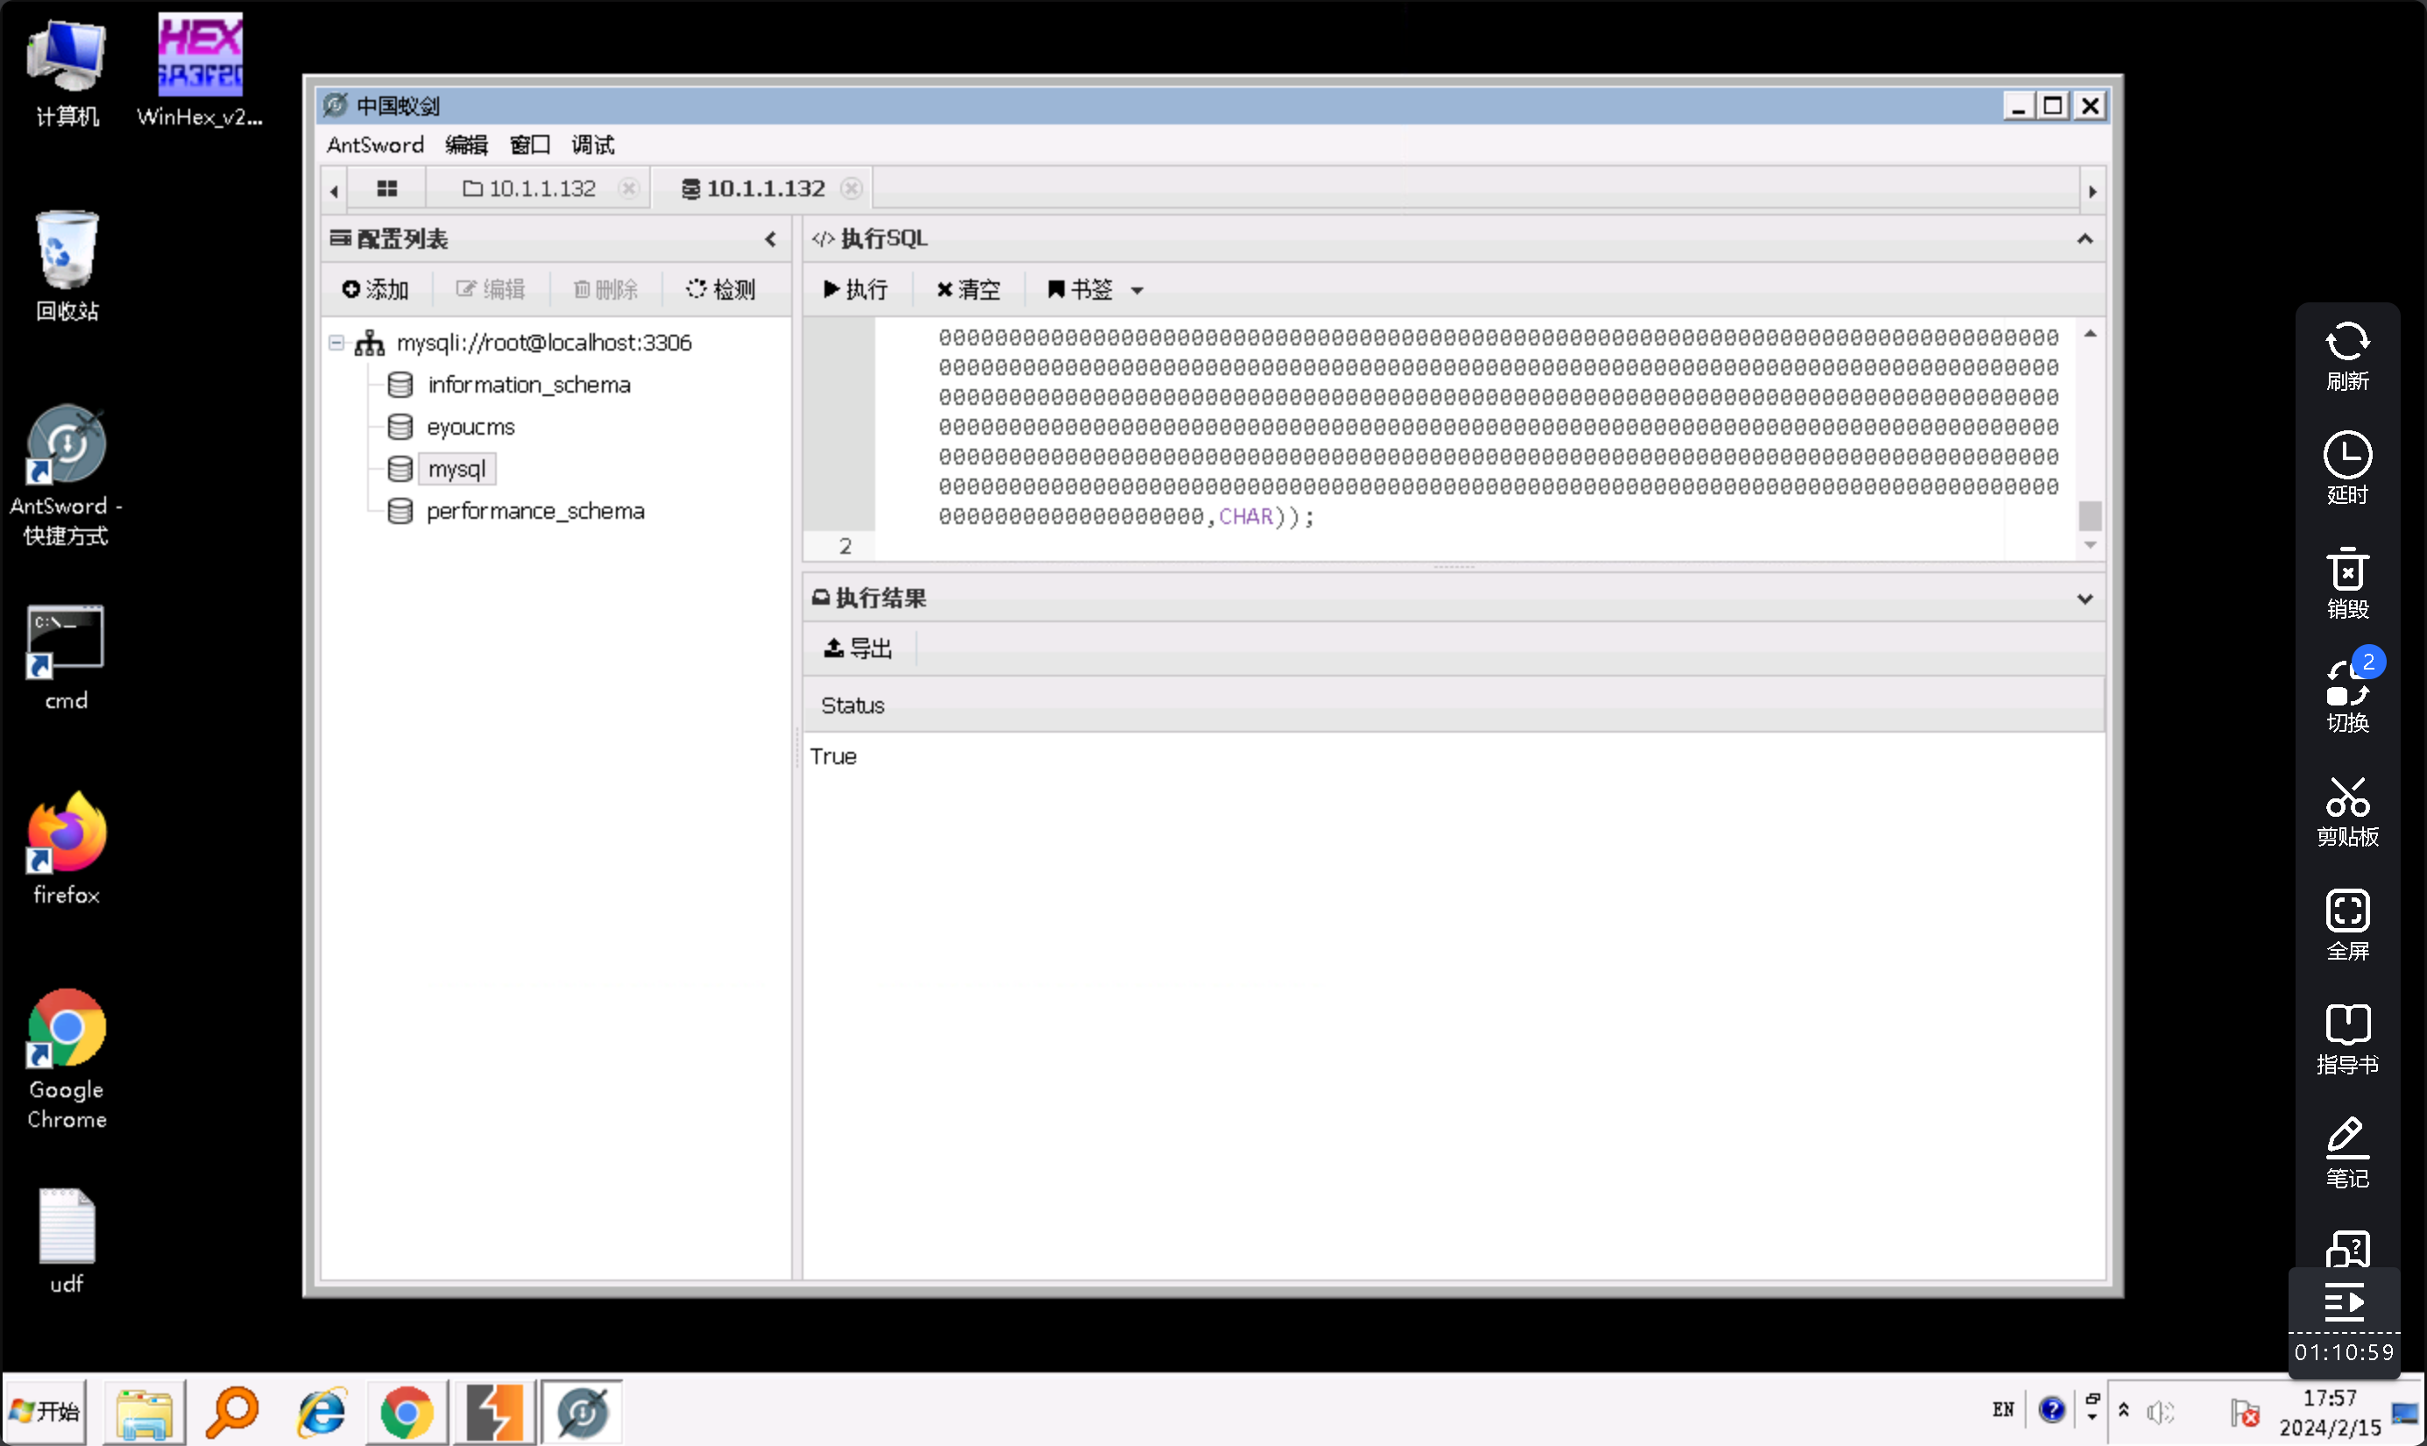Click the SQL editor vertical scrollbar thumb
The width and height of the screenshot is (2427, 1446).
pos(2089,514)
